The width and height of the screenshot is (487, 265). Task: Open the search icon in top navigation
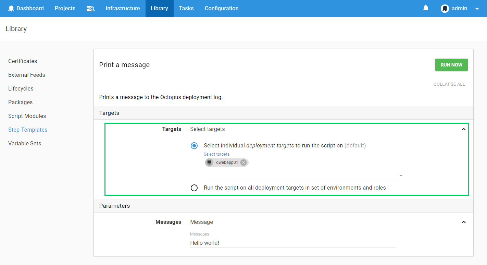point(90,9)
